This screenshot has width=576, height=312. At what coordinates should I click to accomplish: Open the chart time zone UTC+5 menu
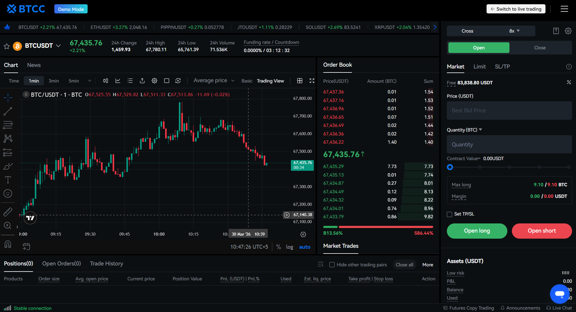coord(249,247)
